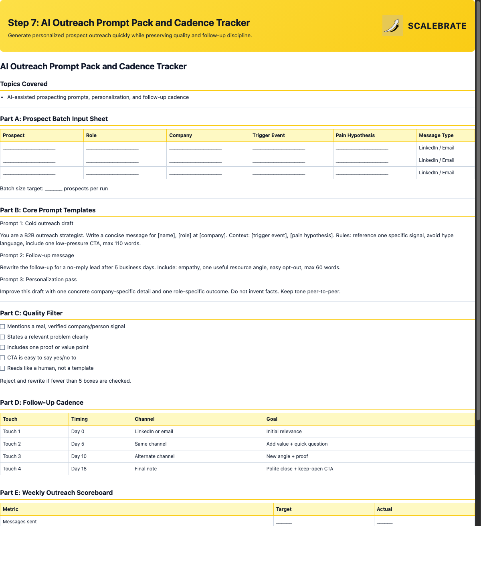Click 'Reject and rewrite if fewer than 5' note
This screenshot has width=481, height=561.
[x=66, y=381]
